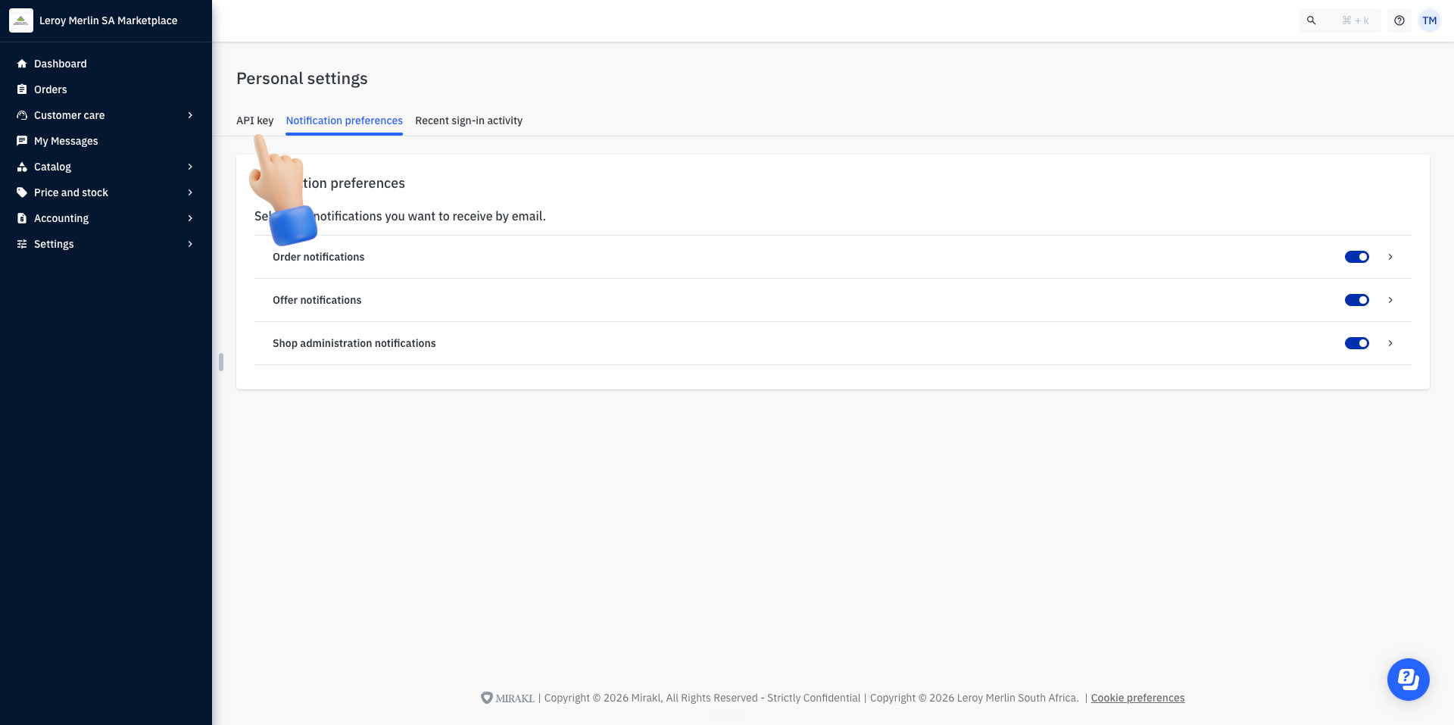Click Shop administration notifications label
The image size is (1454, 725).
[x=354, y=343]
